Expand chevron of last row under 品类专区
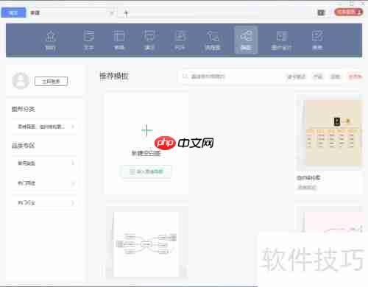The height and width of the screenshot is (287, 368). pyautogui.click(x=73, y=203)
